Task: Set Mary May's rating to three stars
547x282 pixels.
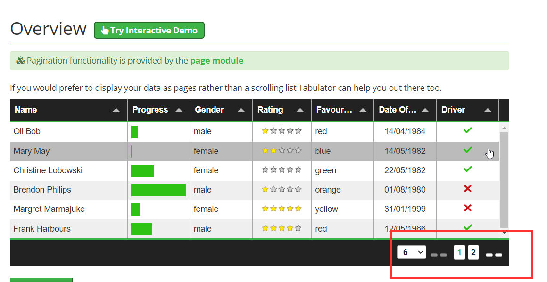Action: [x=282, y=151]
